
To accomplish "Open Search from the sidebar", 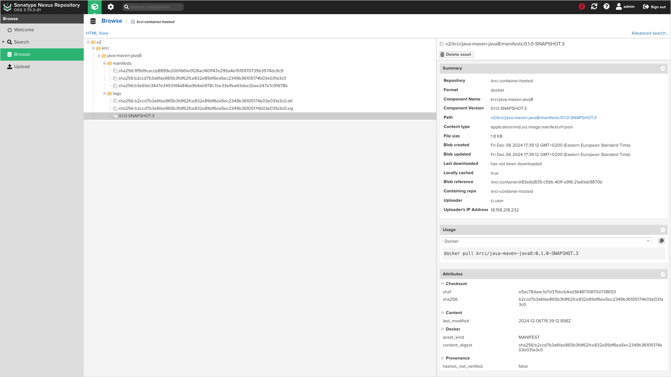I will [21, 42].
